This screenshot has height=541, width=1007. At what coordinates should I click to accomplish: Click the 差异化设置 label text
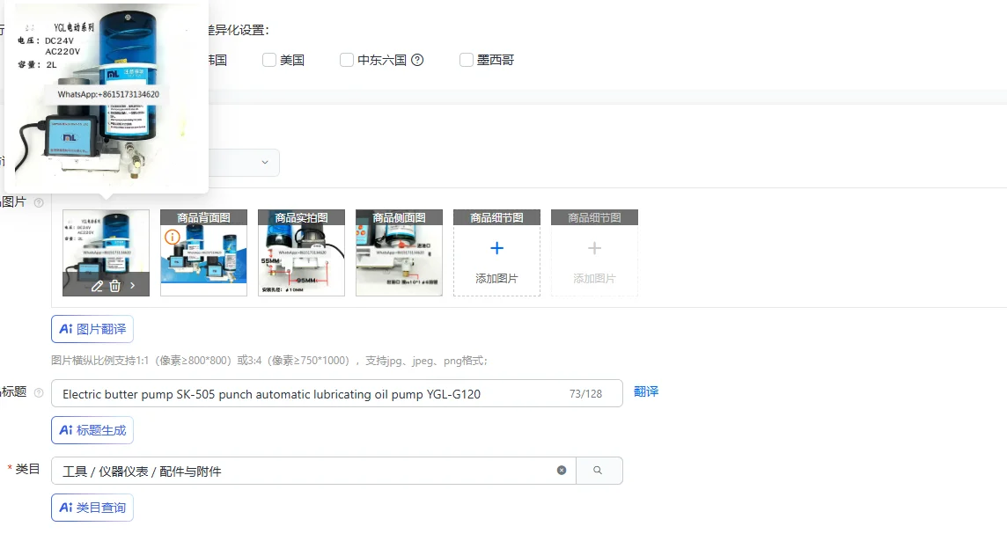click(x=238, y=30)
